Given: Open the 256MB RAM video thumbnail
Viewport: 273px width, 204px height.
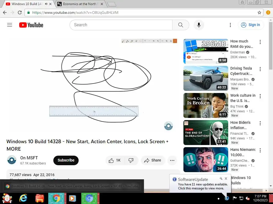Looking at the screenshot, I should (206, 51).
